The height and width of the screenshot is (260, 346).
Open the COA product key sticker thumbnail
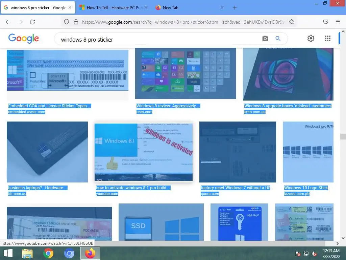coord(68,70)
